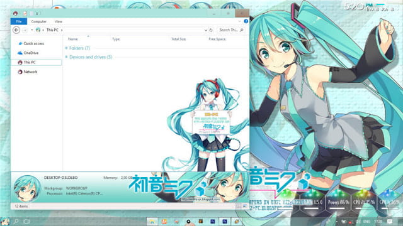Click Properties quick access toolbar icon
Screen dimensions: 403x226
(25, 13)
